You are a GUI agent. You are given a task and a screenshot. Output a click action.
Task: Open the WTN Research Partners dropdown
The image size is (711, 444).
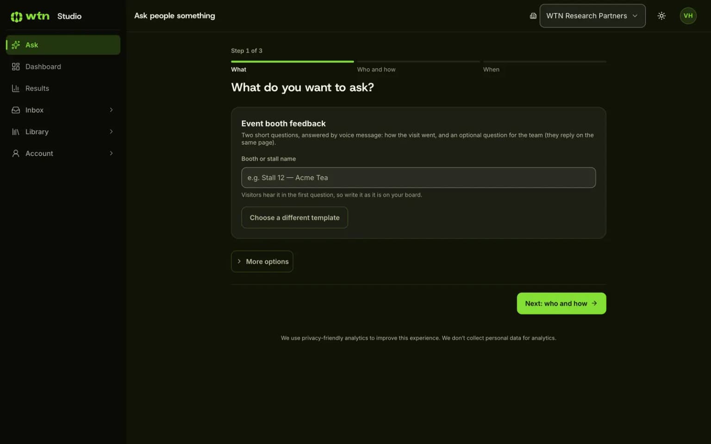click(592, 16)
